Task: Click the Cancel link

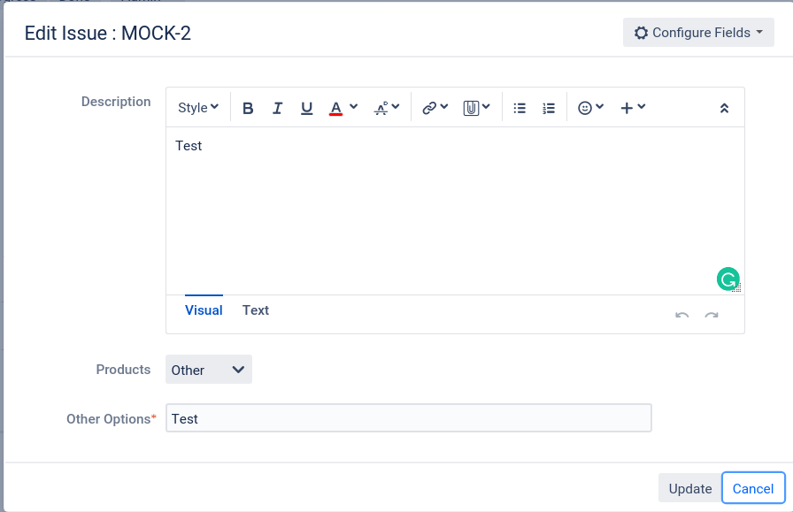Action: (x=753, y=488)
